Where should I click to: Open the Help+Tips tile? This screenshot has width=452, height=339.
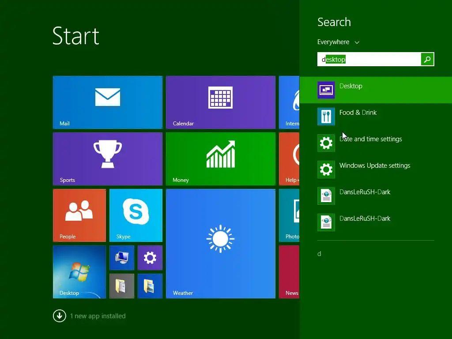(289, 159)
